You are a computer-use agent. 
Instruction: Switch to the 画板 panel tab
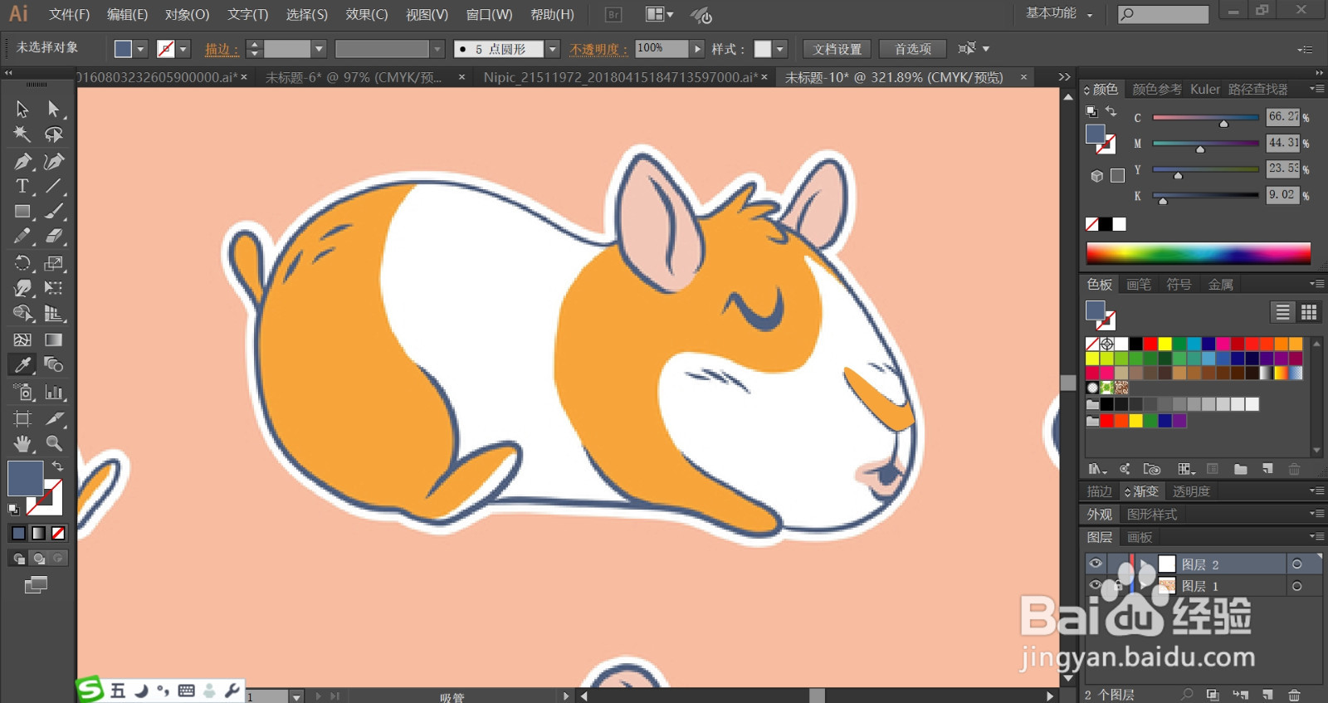(1140, 537)
